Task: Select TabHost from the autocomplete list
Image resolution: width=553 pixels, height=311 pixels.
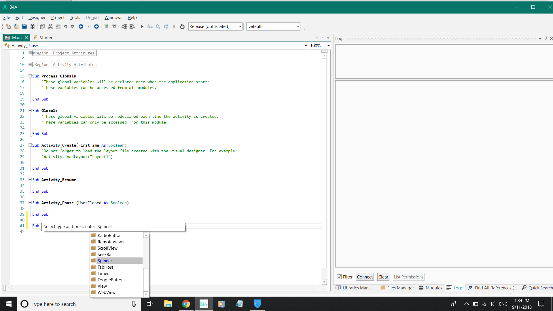Action: pos(105,267)
